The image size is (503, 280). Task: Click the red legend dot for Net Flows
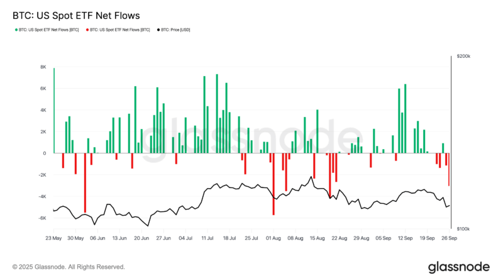point(86,30)
